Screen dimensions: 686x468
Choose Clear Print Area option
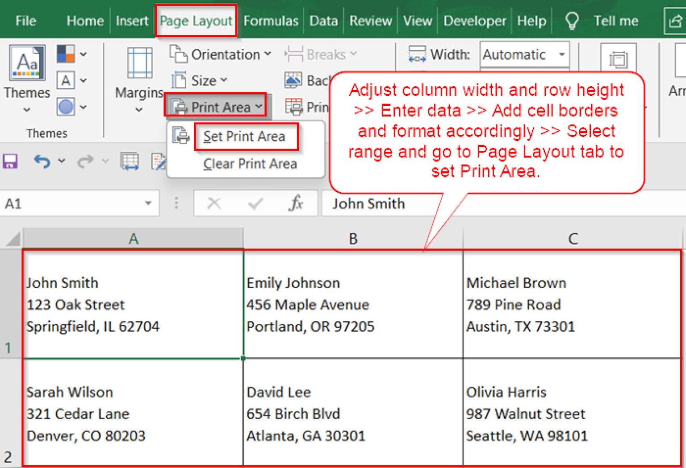(x=250, y=164)
